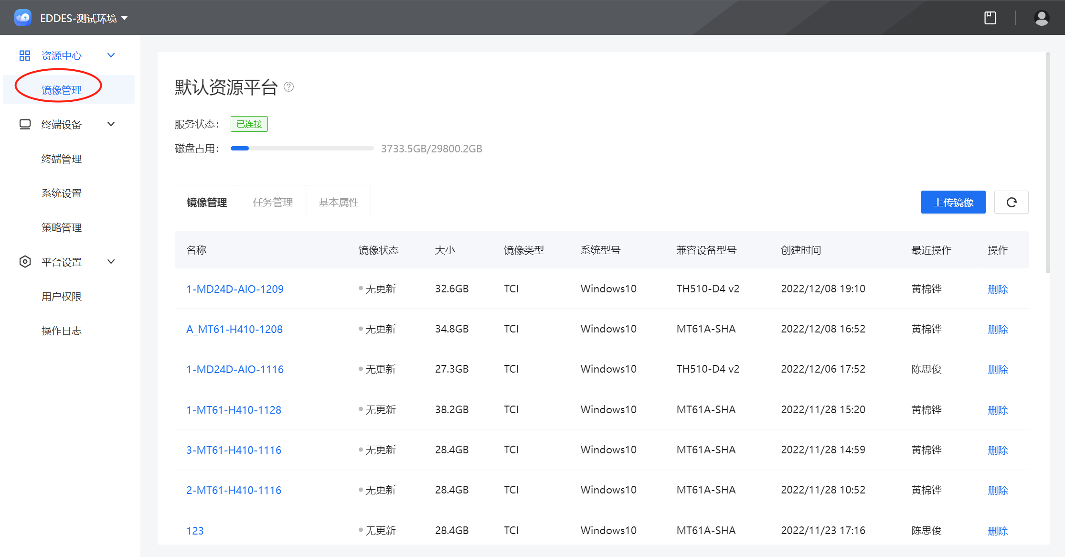The height and width of the screenshot is (557, 1065).
Task: Click the 38.2GB size cell
Action: coord(452,409)
